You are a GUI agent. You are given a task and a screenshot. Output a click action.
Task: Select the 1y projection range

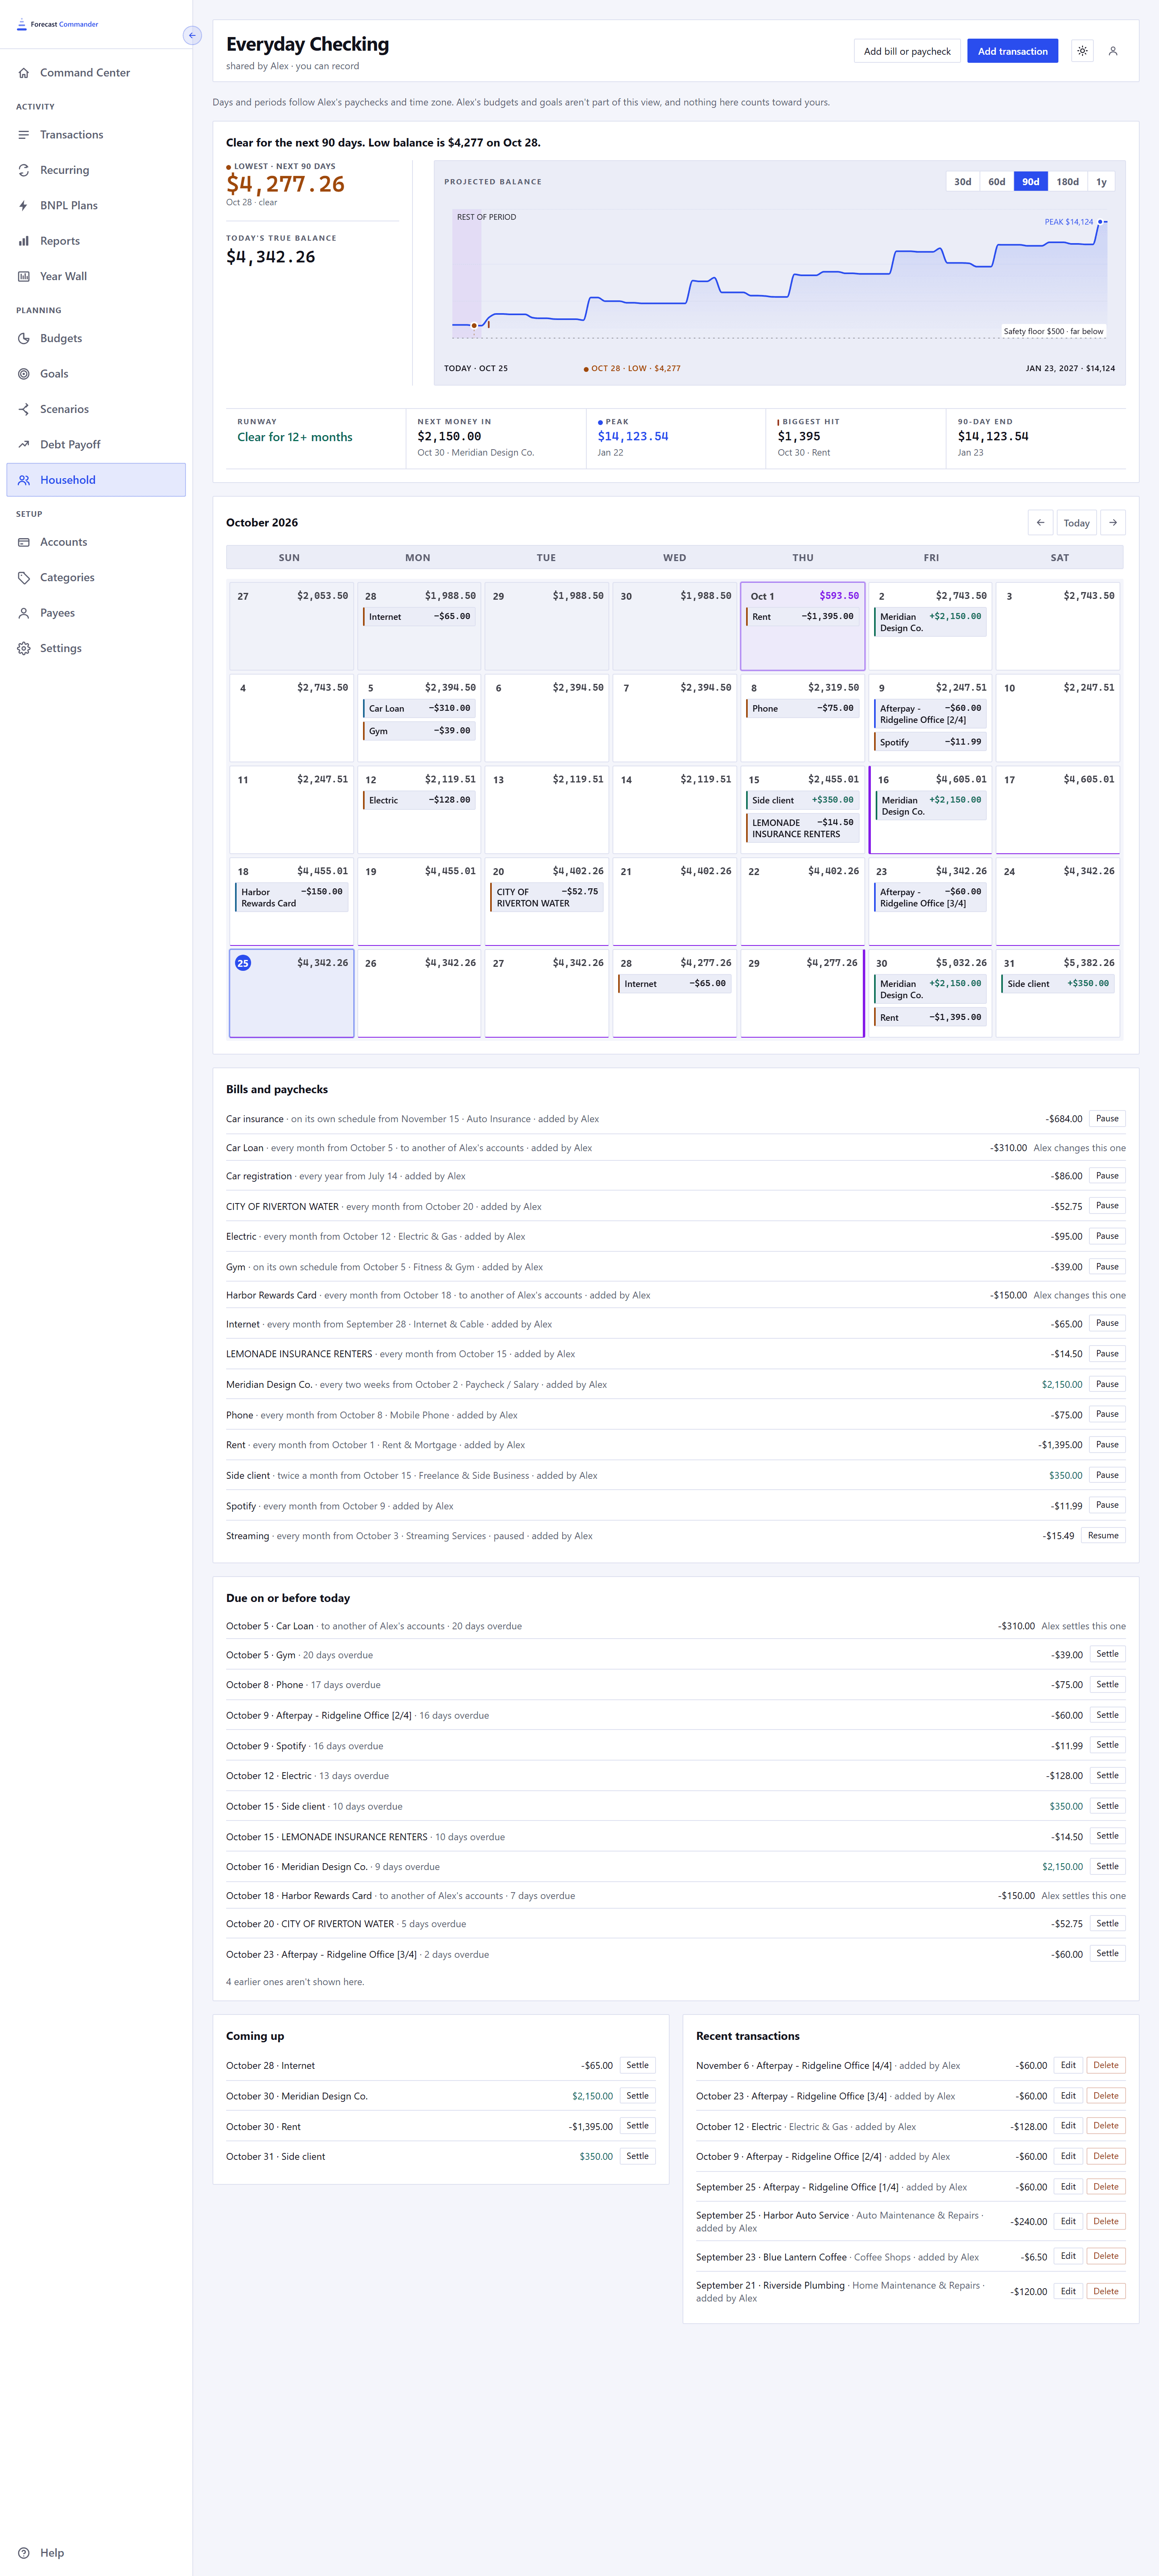point(1101,181)
